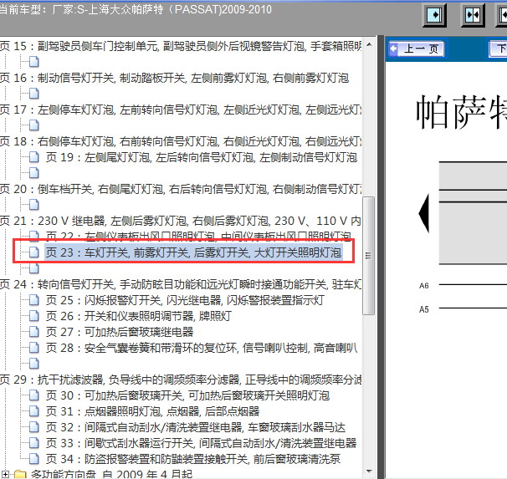
Task: Click the document icon beside 页 19
Action: click(33, 157)
